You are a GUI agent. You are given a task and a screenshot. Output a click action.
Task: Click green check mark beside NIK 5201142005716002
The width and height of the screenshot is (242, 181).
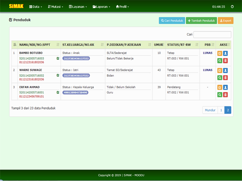[x=58, y=75]
